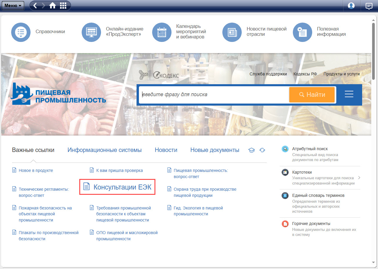Go to home page via house icon

(x=53, y=6)
